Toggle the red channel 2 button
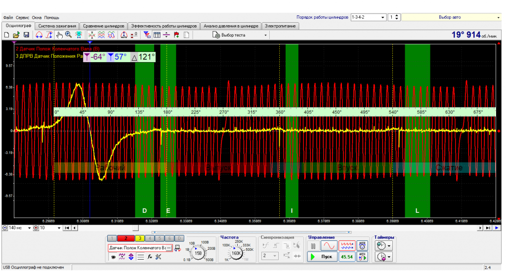The image size is (506, 272). 126,238
